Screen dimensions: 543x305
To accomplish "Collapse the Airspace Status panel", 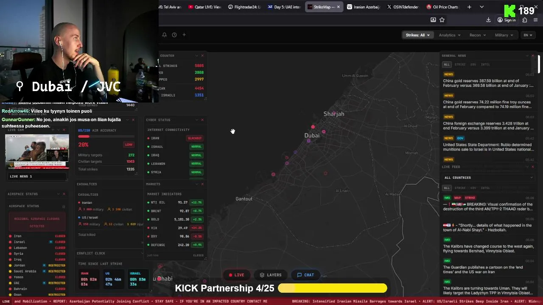I will [x=58, y=194].
